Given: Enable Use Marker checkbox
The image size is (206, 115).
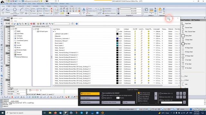Looking at the screenshot, I should click(x=160, y=93).
